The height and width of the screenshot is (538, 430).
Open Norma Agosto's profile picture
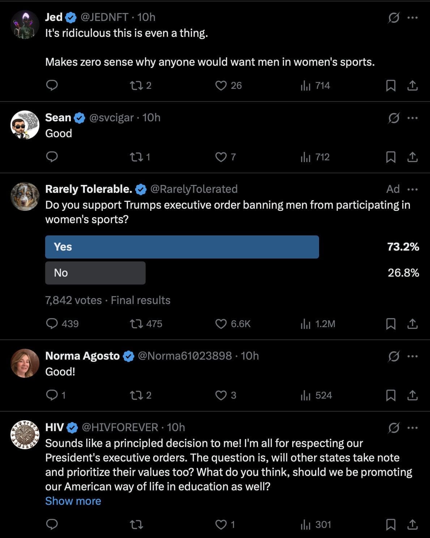(25, 363)
